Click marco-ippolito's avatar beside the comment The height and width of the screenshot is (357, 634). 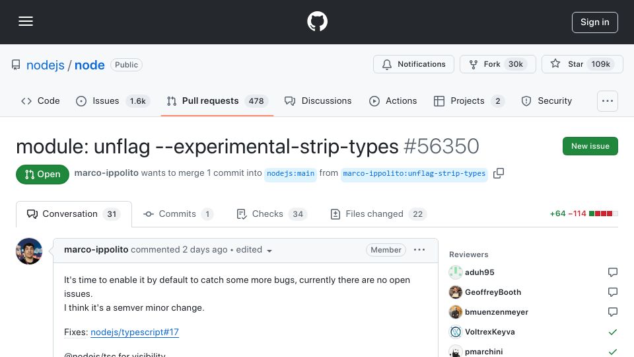click(29, 251)
